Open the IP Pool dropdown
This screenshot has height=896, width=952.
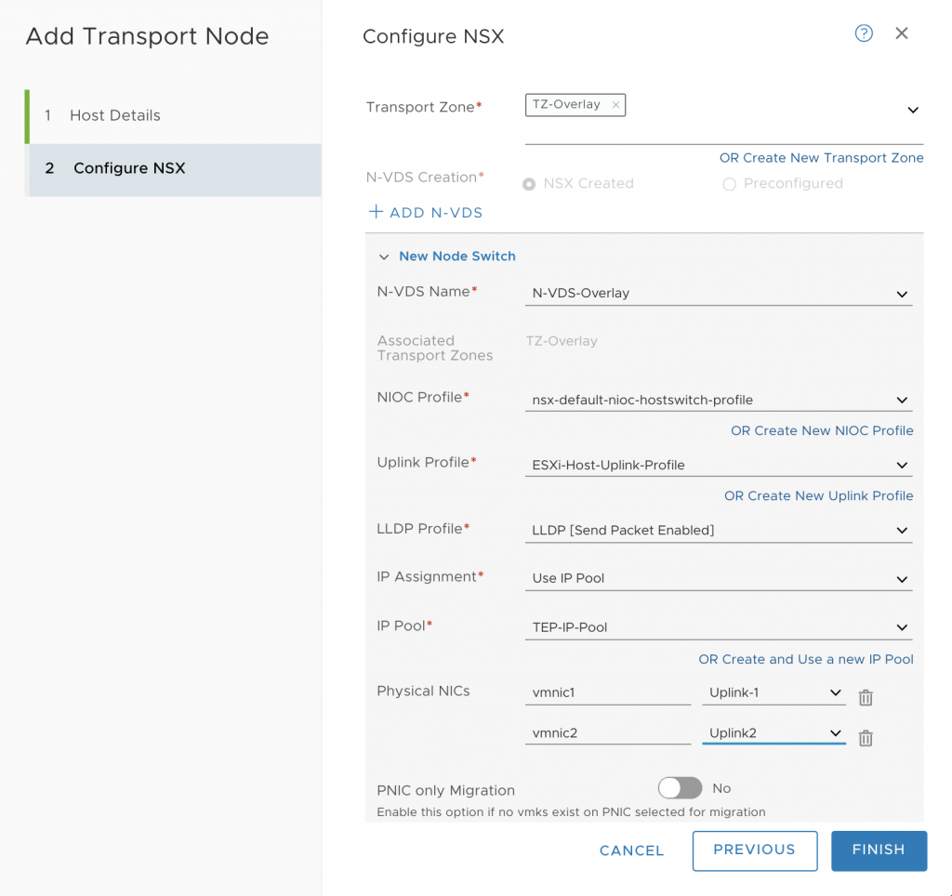pos(719,627)
